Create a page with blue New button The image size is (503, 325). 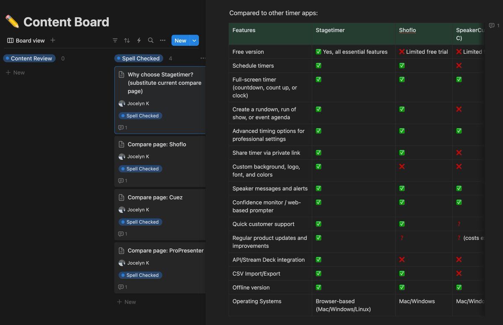(180, 41)
